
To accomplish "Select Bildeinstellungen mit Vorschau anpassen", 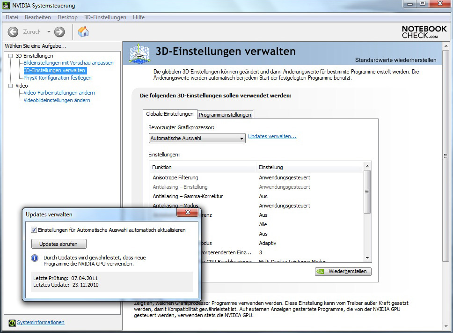I will [x=68, y=63].
